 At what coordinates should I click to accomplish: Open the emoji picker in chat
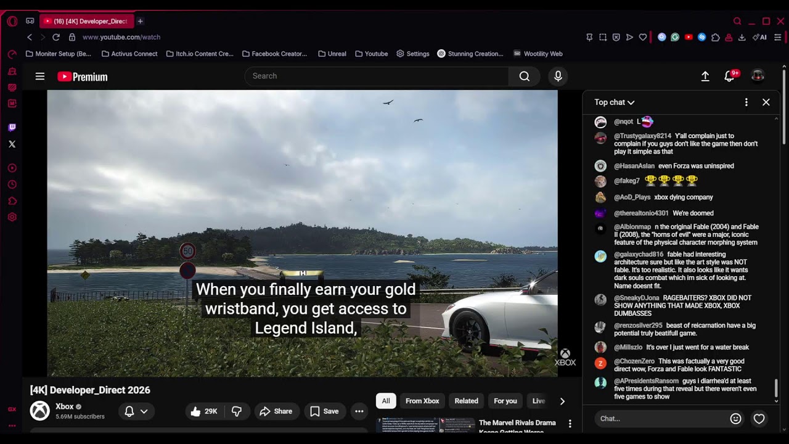click(x=735, y=419)
